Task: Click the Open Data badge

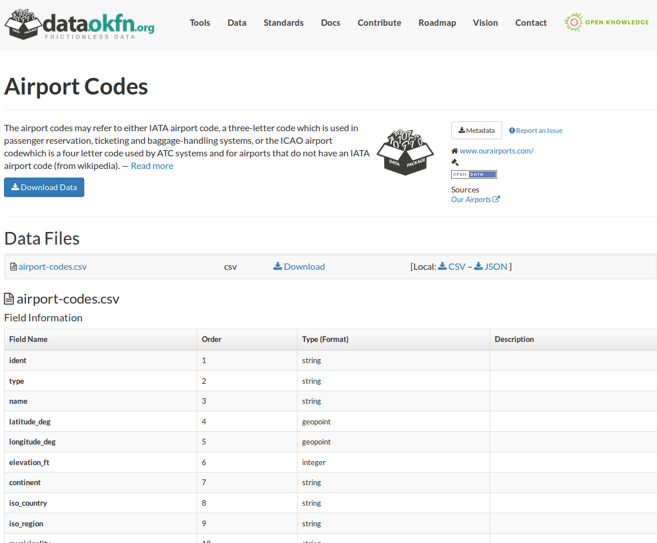Action: [474, 174]
